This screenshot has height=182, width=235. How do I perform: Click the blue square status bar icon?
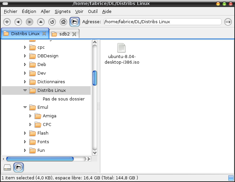tap(231, 178)
